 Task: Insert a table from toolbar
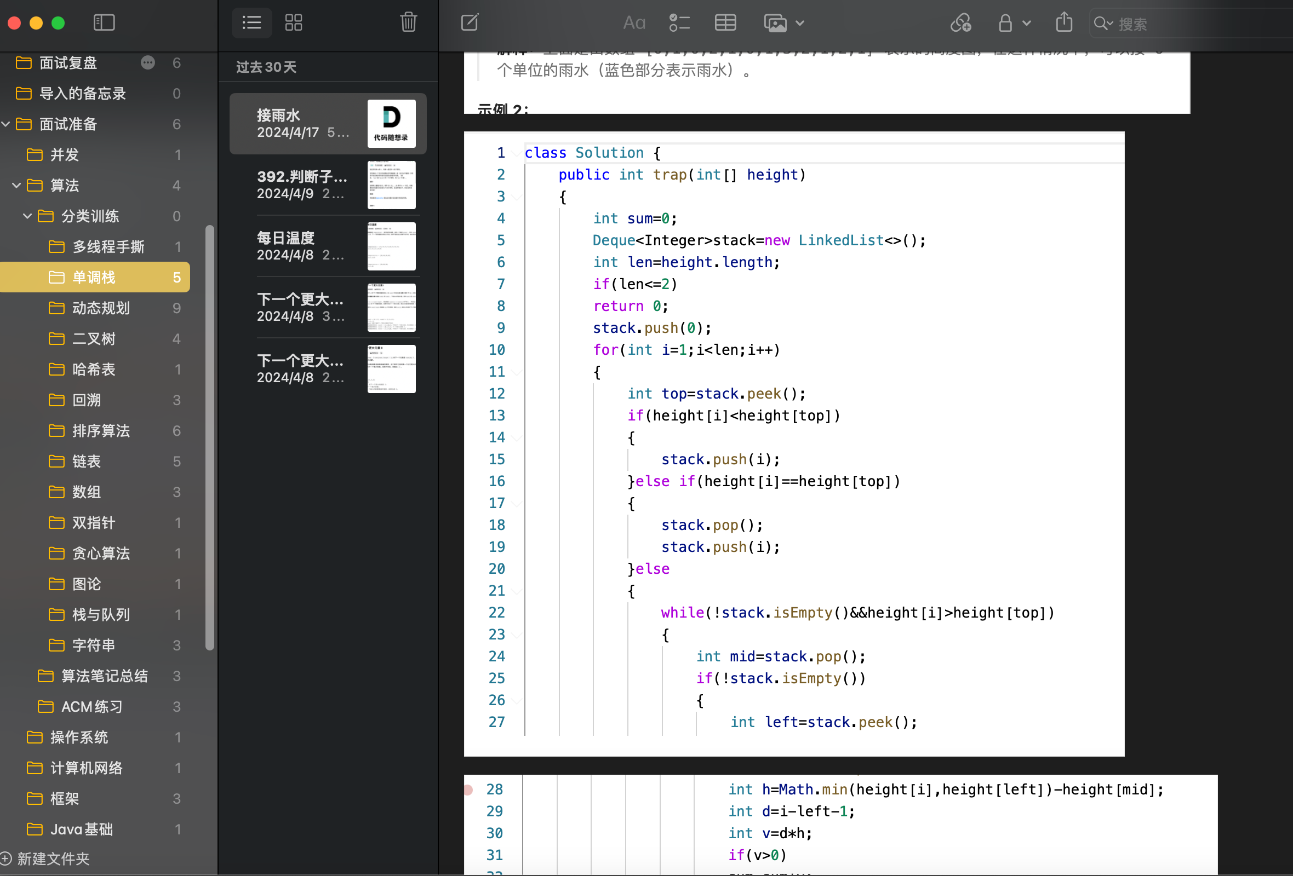pos(725,23)
